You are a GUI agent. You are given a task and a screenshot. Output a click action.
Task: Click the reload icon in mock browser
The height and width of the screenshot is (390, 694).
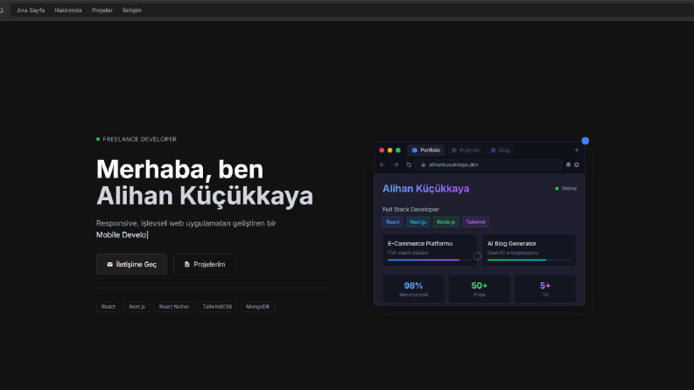[409, 165]
